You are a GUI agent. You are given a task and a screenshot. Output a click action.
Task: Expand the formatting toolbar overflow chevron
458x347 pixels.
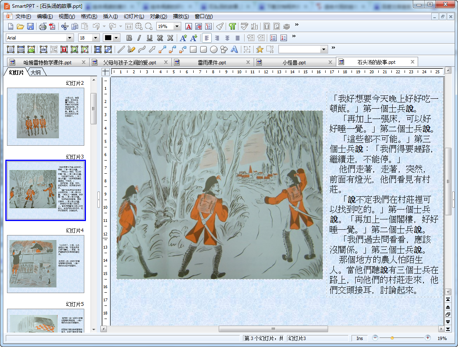coord(294,36)
